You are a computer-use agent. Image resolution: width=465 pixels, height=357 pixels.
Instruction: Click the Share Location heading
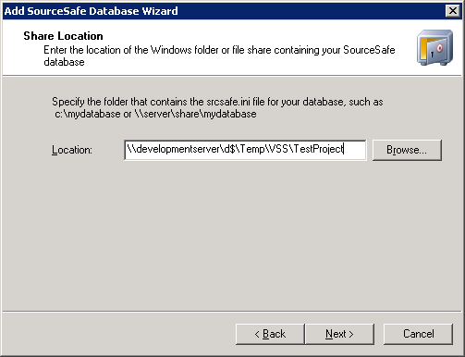[63, 36]
